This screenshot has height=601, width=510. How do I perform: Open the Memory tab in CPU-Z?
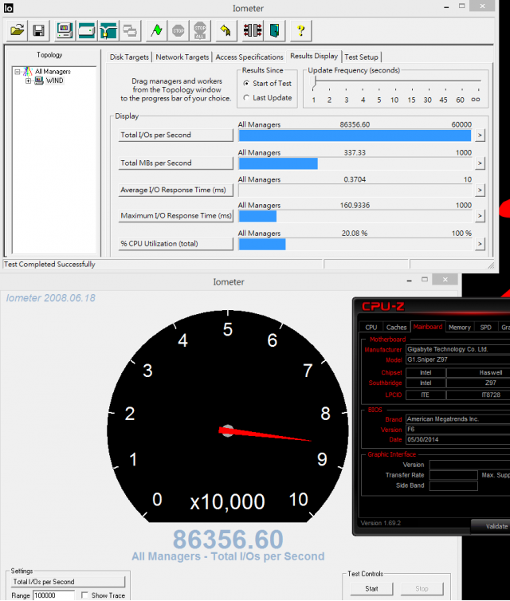click(459, 327)
